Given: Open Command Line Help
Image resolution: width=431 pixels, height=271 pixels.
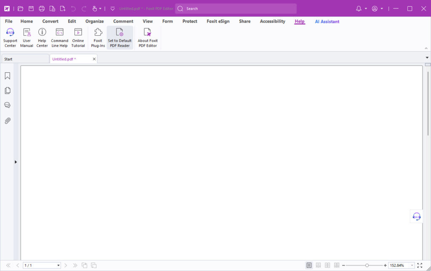Looking at the screenshot, I should pyautogui.click(x=60, y=38).
